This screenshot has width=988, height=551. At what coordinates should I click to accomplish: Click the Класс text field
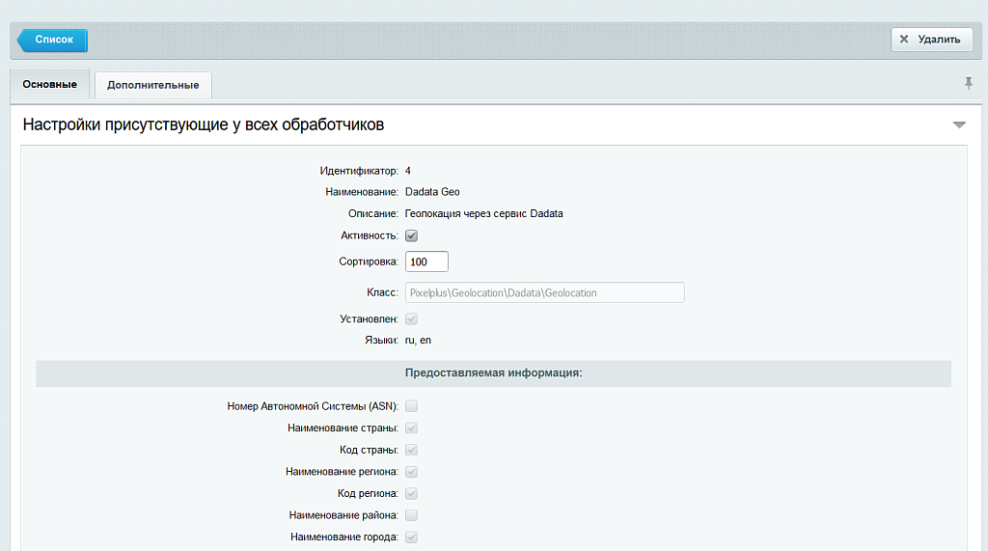(544, 292)
